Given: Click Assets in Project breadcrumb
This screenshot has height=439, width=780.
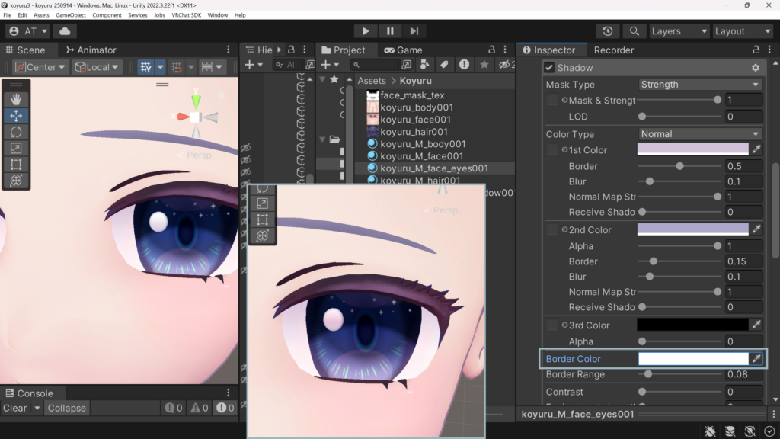Looking at the screenshot, I should 372,80.
